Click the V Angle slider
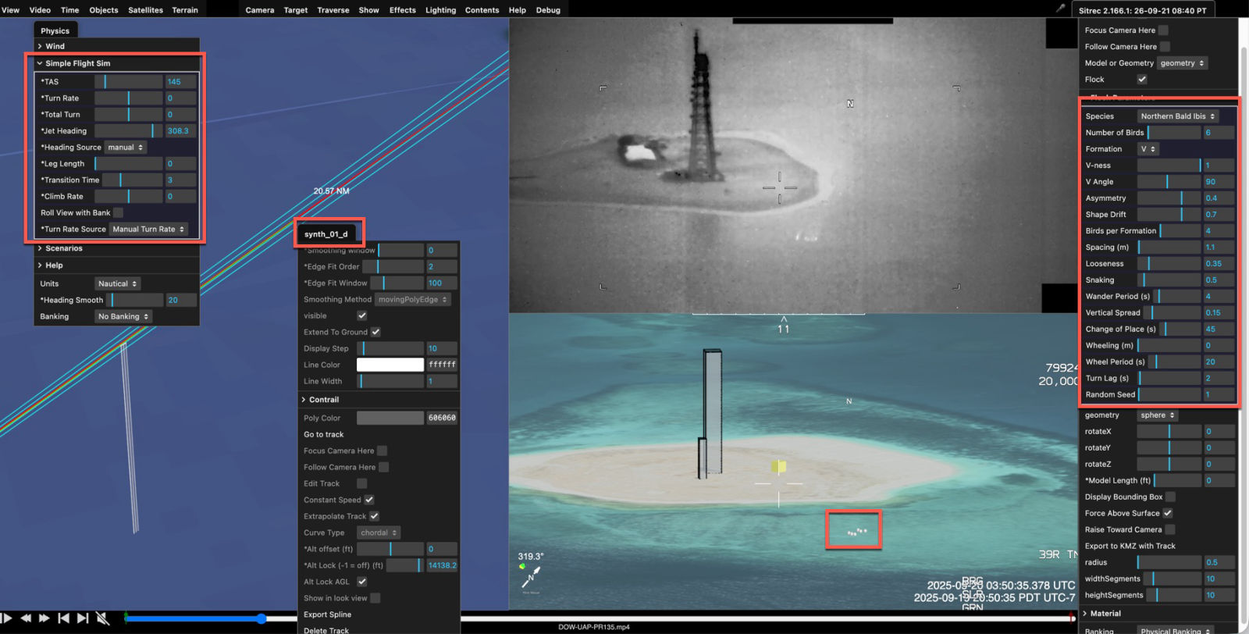Image resolution: width=1249 pixels, height=634 pixels. point(1169,182)
